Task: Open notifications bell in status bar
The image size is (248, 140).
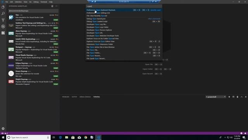Action: click(245, 133)
